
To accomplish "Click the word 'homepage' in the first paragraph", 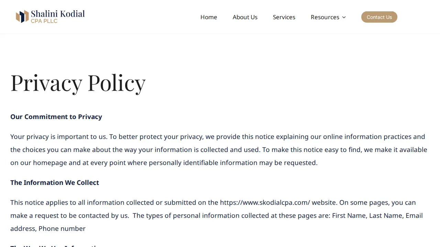I will (50, 163).
